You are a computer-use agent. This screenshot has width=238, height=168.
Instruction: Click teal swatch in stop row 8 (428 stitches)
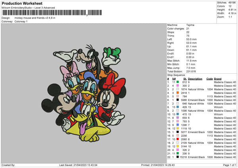(178, 107)
